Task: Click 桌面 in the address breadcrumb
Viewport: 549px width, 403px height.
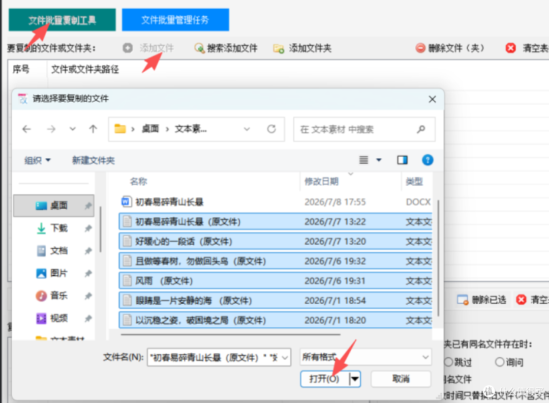Action: click(150, 129)
